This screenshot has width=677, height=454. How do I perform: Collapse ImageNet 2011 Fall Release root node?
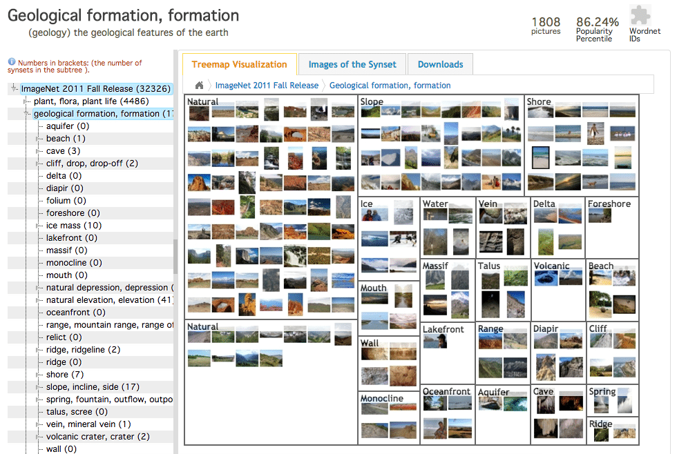(x=14, y=89)
